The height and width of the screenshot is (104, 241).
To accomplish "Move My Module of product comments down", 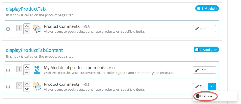I will point(27,73).
